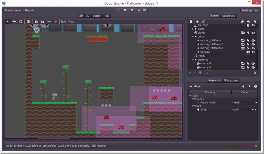Open the Export menu
264x154 pixels.
[x=29, y=10]
